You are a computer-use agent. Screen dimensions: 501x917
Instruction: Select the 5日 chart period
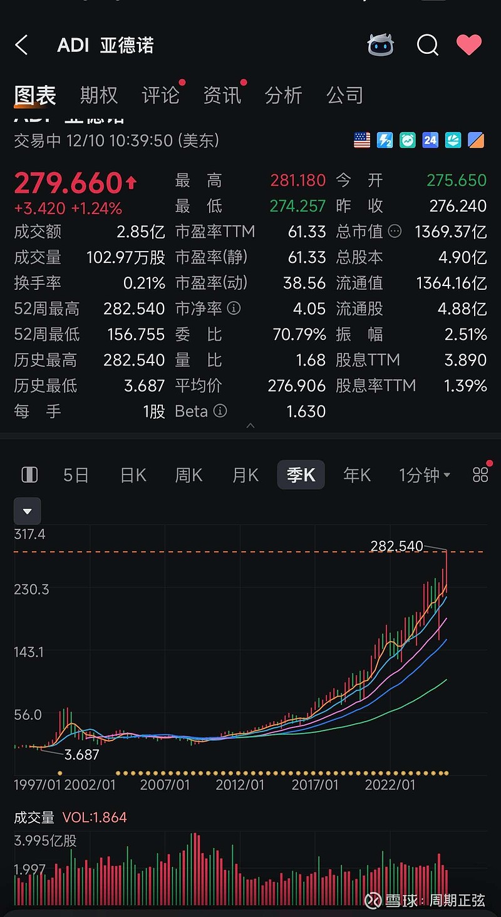(x=76, y=475)
